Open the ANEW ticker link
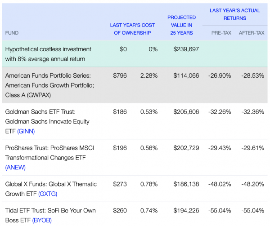 pyautogui.click(x=15, y=168)
